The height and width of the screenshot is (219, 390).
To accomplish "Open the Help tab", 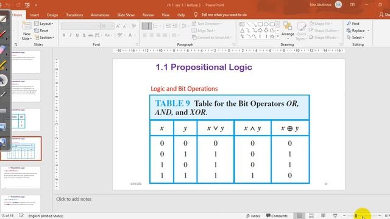I will [182, 15].
